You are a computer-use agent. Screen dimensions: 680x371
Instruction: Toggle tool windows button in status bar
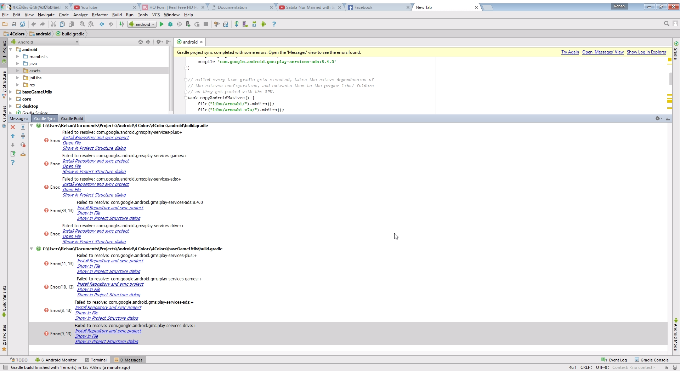click(6, 367)
